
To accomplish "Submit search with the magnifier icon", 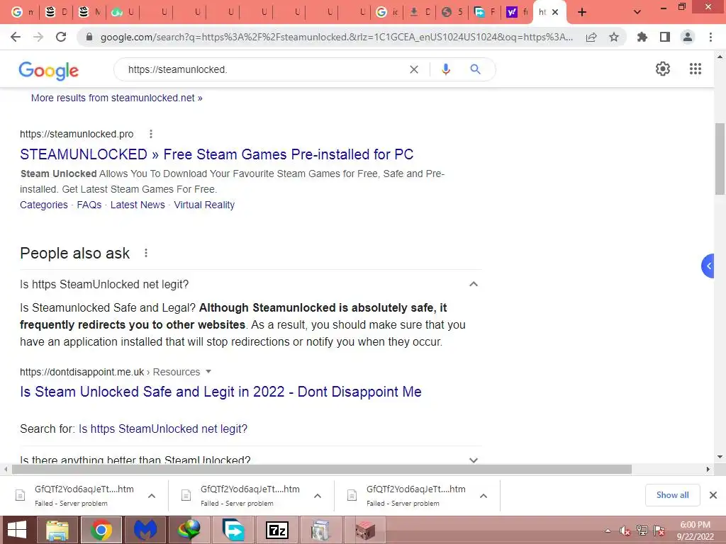I will [x=475, y=69].
